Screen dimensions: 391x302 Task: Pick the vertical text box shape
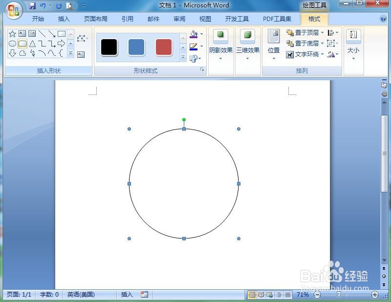click(32, 33)
